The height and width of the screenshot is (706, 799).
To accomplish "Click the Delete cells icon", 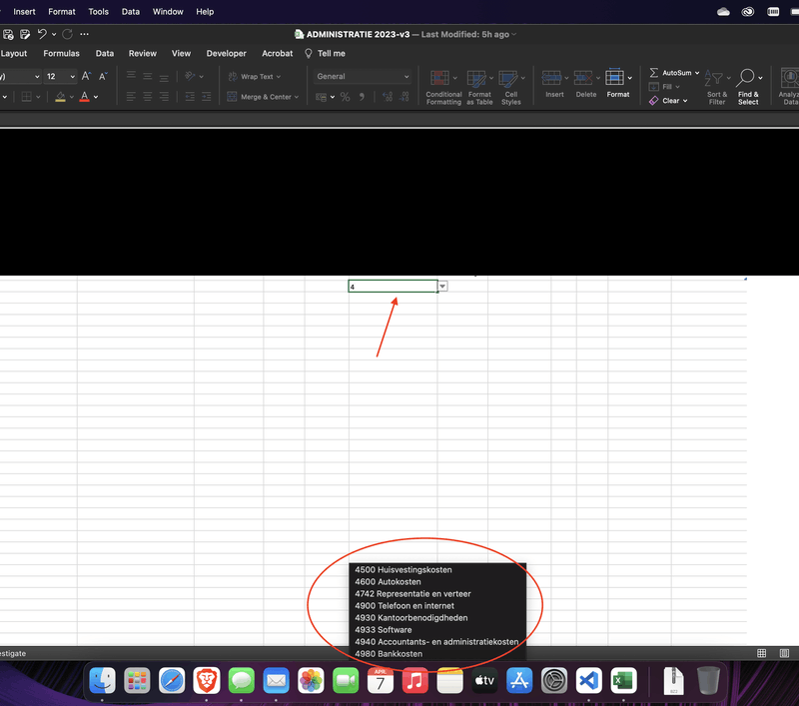I will click(584, 78).
